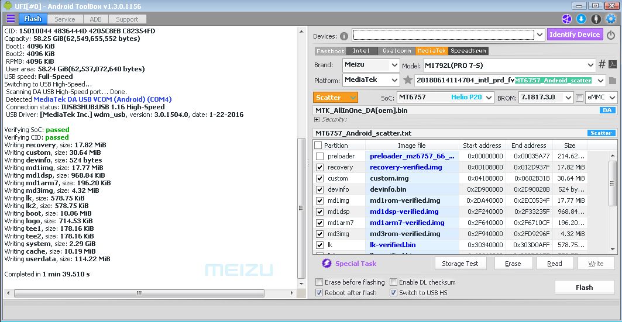The width and height of the screenshot is (622, 322).
Task: Select the Intel platform tab
Action: [362, 51]
